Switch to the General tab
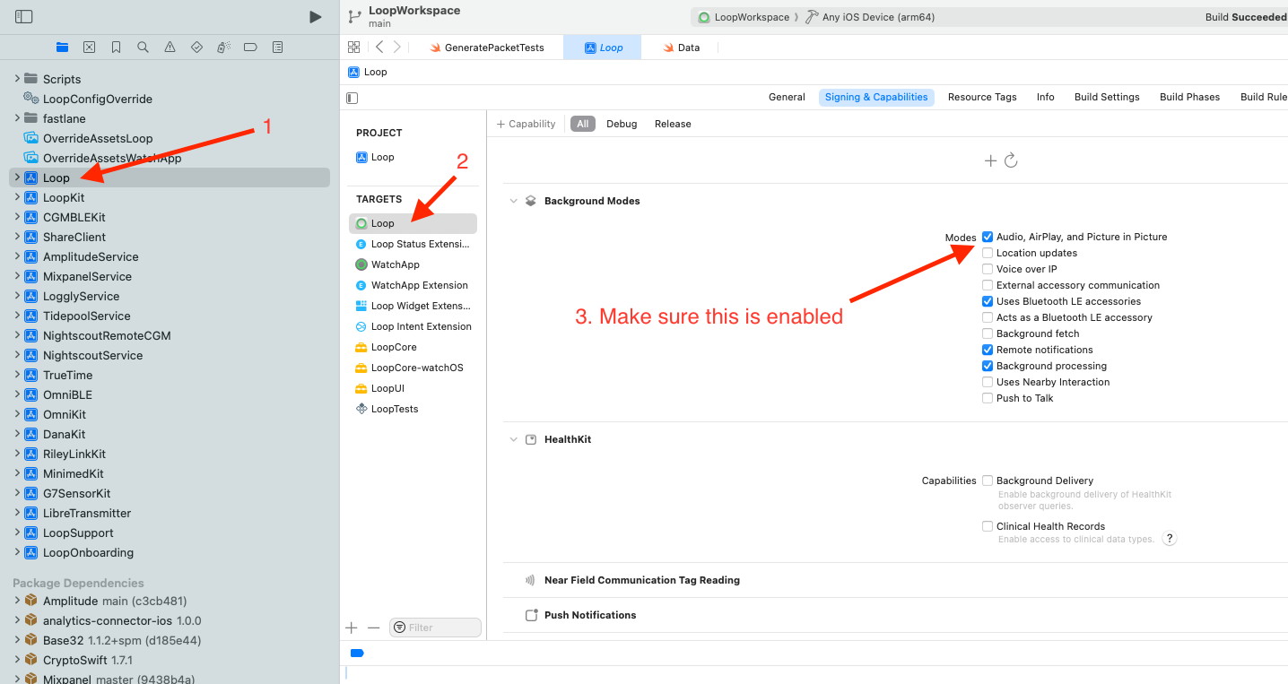 [787, 97]
